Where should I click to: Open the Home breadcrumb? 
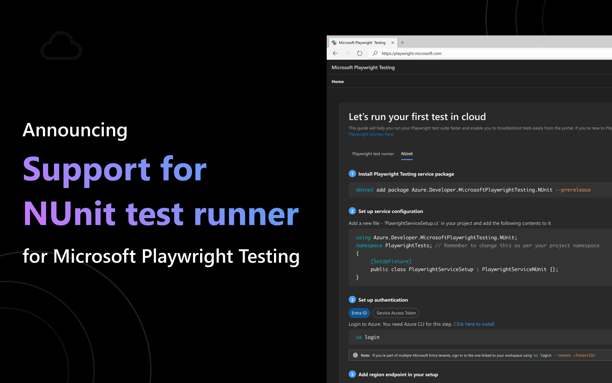pos(338,82)
